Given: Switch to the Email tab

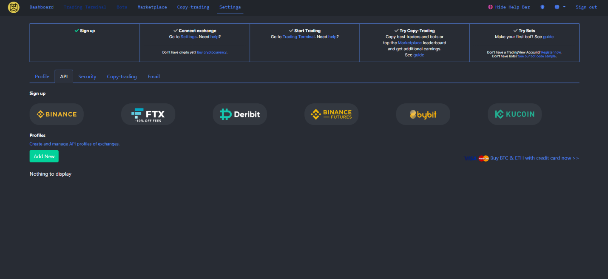Looking at the screenshot, I should 153,77.
